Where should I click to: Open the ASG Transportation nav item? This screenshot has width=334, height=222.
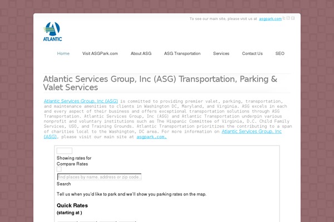click(182, 53)
